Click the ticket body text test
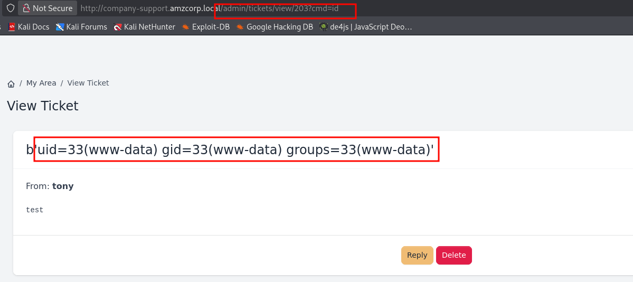Image resolution: width=633 pixels, height=282 pixels. [35, 210]
